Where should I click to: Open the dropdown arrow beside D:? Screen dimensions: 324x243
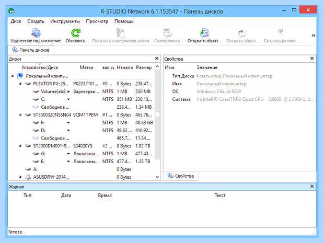(x=68, y=131)
